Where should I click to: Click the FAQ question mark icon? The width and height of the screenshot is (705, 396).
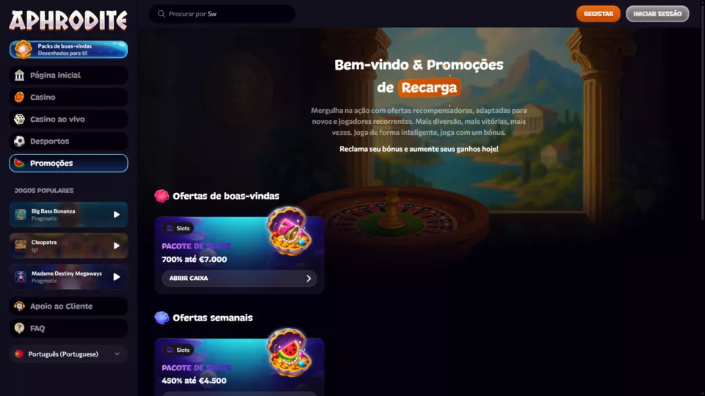(19, 329)
